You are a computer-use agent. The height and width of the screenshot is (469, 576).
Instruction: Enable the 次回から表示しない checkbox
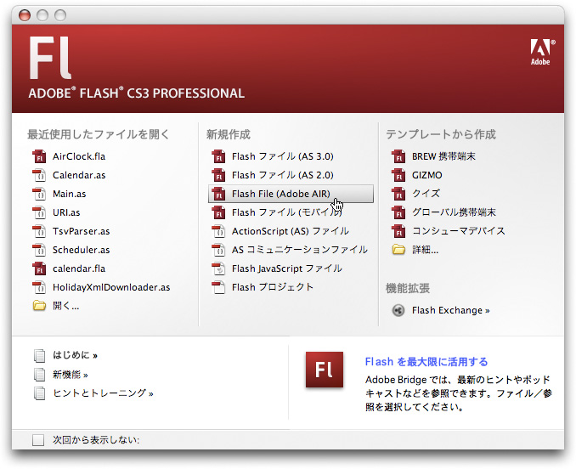click(x=38, y=439)
